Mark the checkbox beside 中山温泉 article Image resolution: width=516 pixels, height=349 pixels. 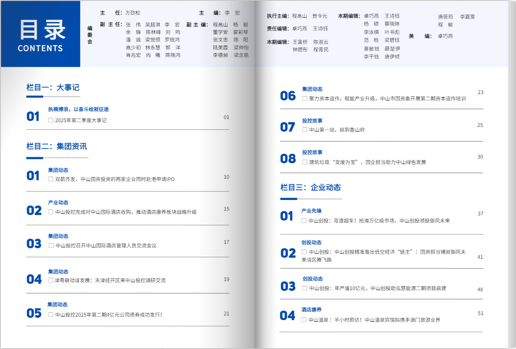pos(304,320)
